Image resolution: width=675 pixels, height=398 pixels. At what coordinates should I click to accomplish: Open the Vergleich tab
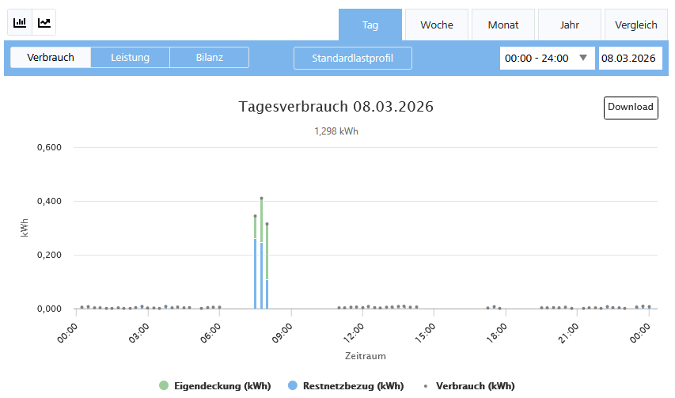tap(636, 25)
